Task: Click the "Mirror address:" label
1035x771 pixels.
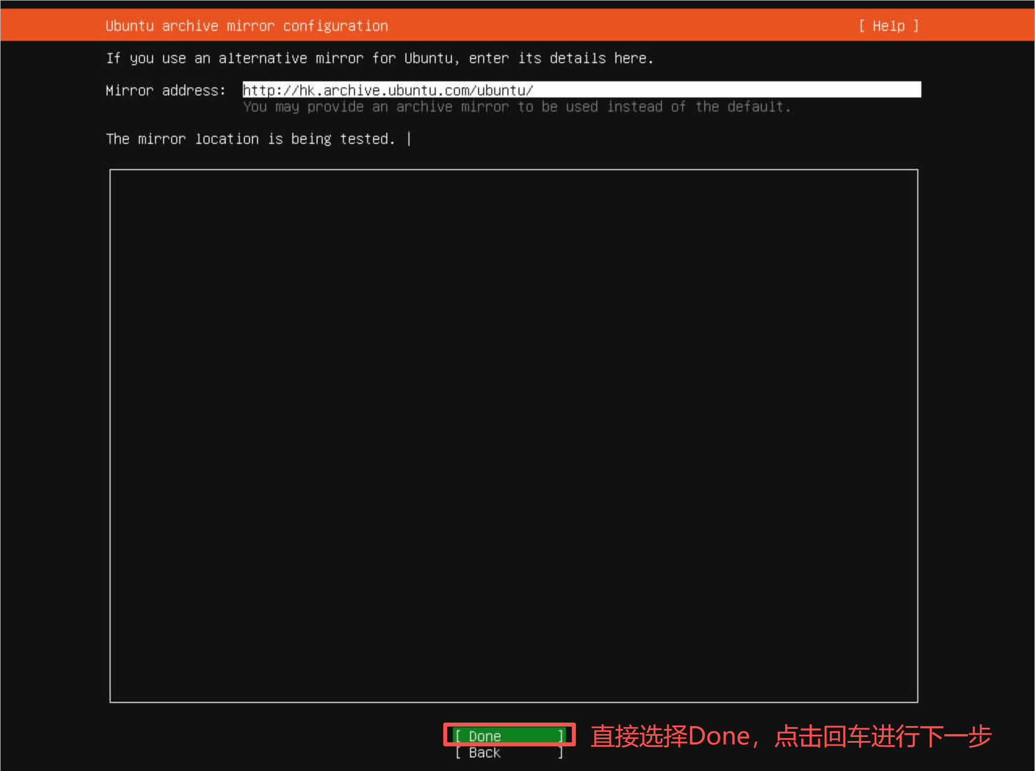Action: pos(166,91)
